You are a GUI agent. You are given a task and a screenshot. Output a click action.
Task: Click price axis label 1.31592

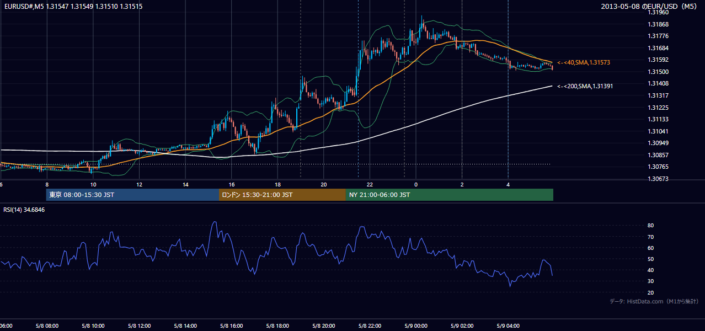[658, 60]
